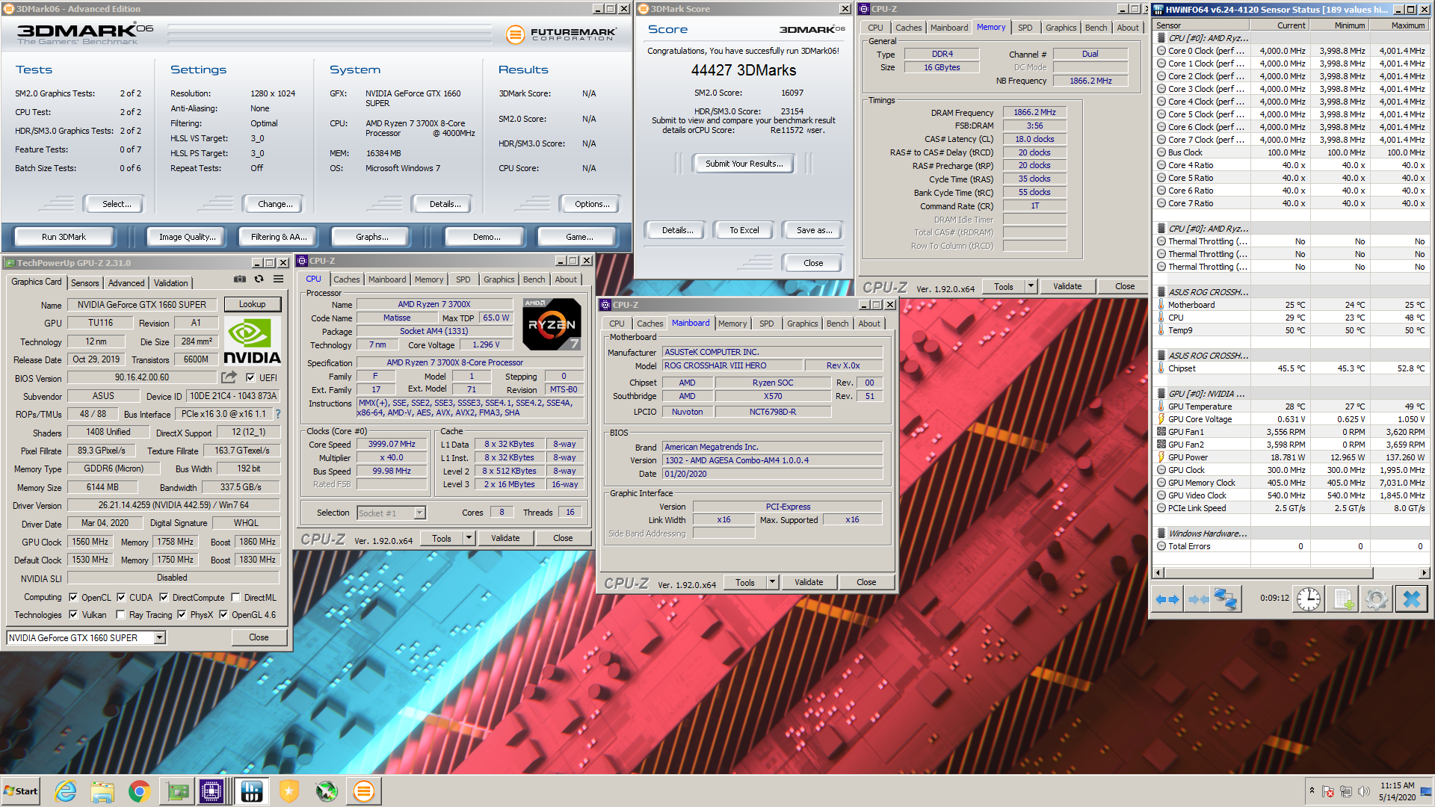The height and width of the screenshot is (807, 1435).
Task: Click the Run 3DMark button
Action: 64,237
